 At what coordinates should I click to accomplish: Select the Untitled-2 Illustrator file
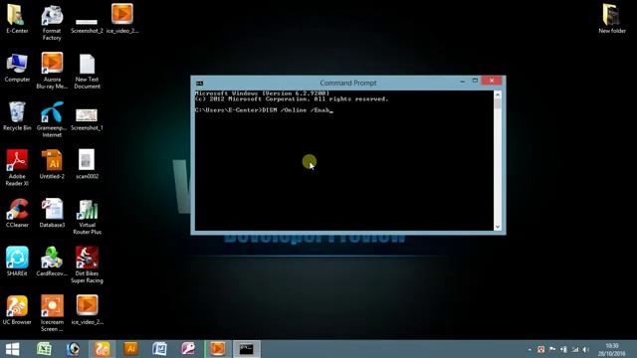coord(52,164)
